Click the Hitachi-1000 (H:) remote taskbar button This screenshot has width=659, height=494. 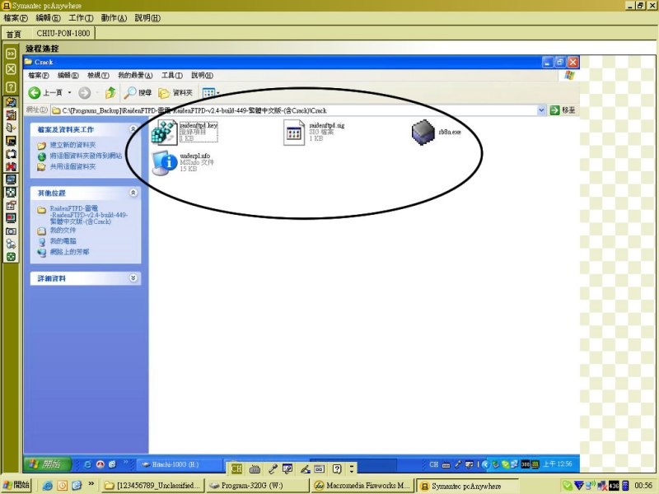tap(180, 464)
